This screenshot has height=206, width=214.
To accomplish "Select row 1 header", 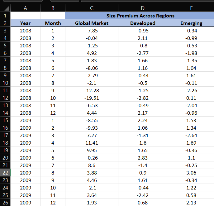I will tap(5, 16).
